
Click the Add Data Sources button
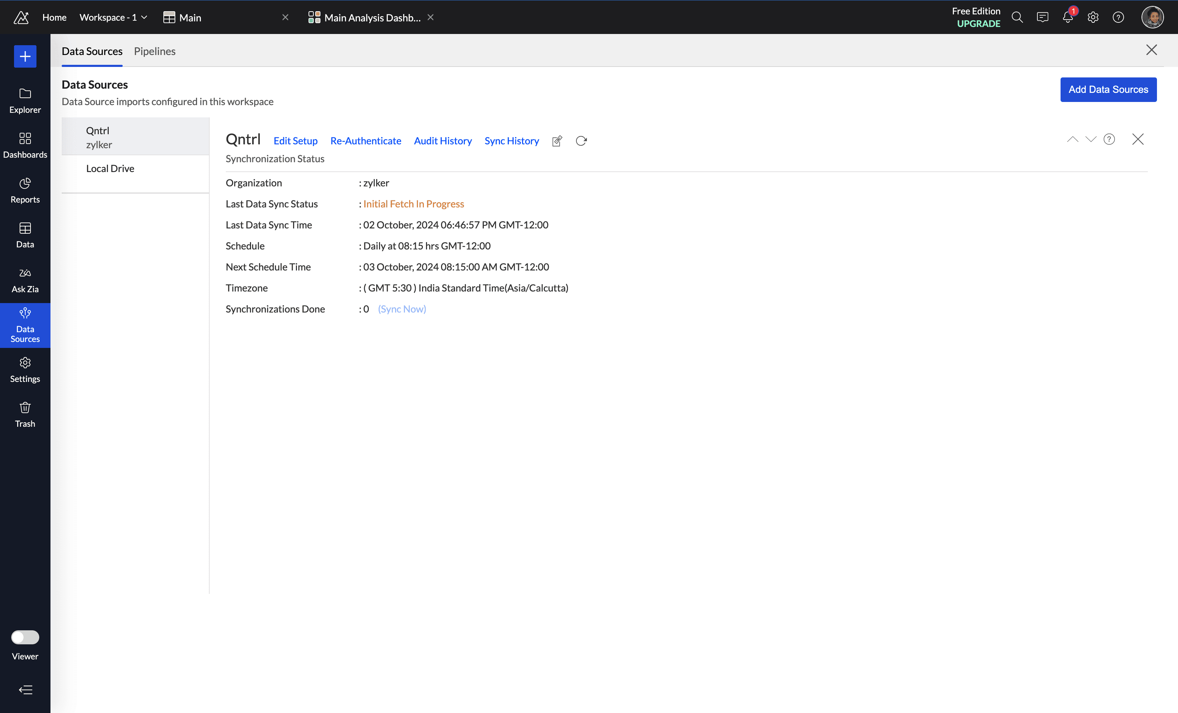point(1108,89)
